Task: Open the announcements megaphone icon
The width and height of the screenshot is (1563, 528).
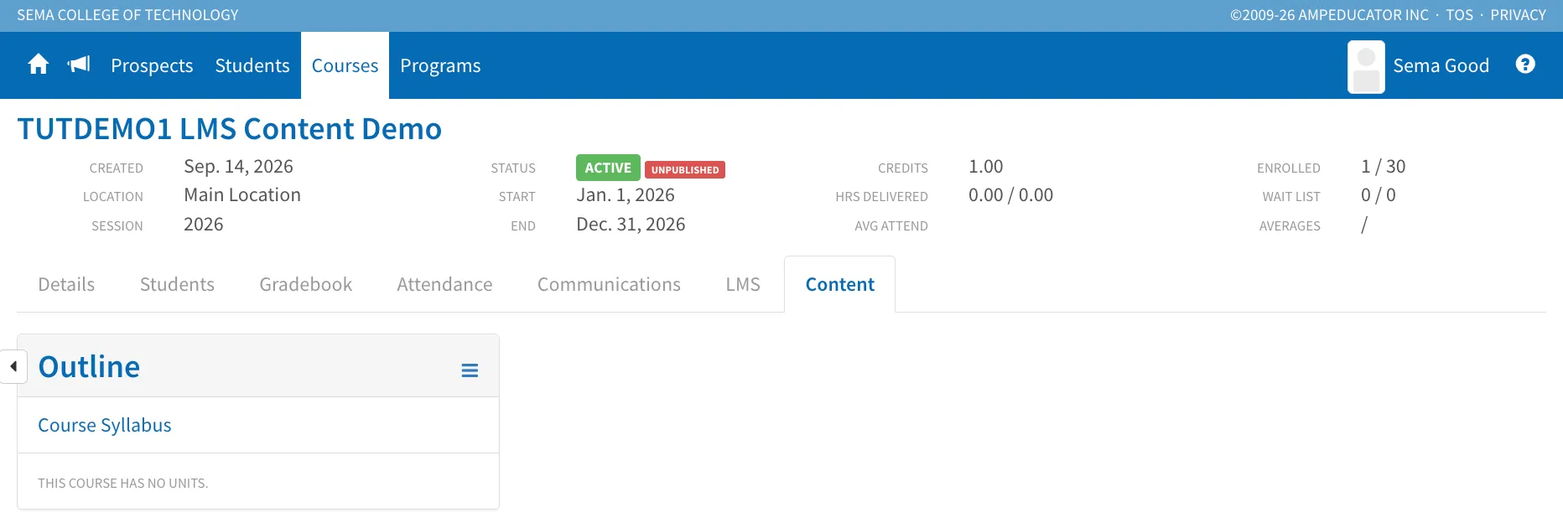Action: pyautogui.click(x=79, y=65)
